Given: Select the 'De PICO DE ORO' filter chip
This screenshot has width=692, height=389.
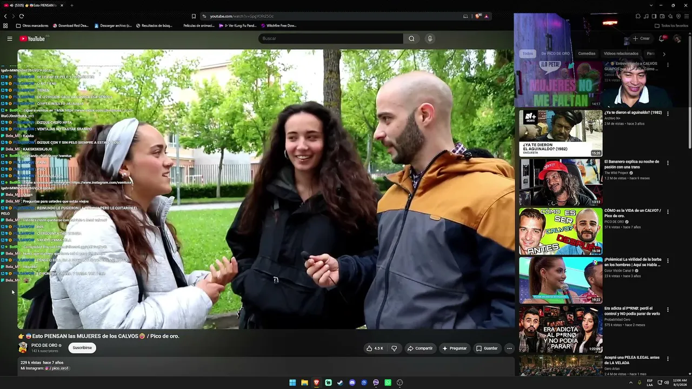Looking at the screenshot, I should [556, 53].
